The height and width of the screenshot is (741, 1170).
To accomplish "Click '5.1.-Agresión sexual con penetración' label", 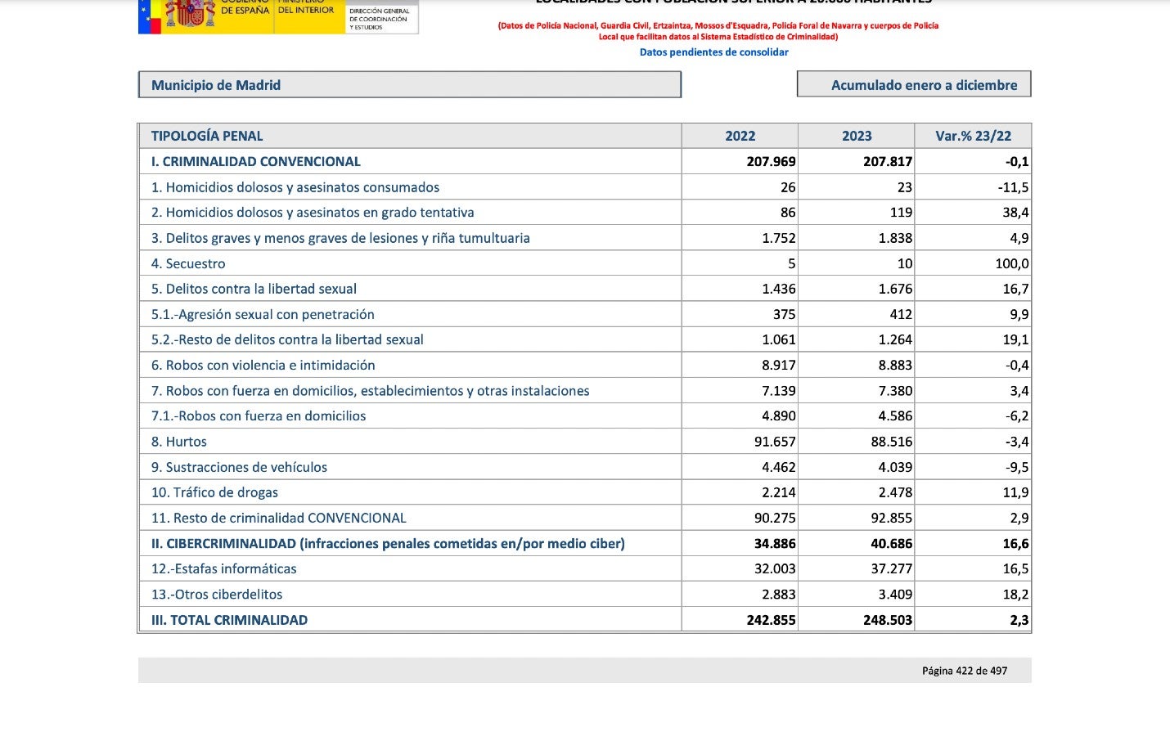I will (x=263, y=314).
